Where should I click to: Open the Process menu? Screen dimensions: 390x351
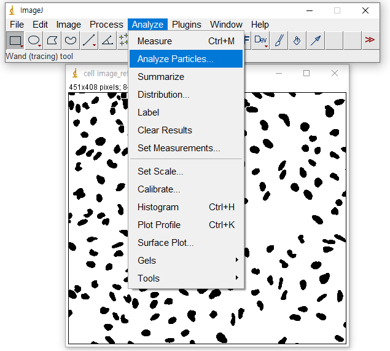106,25
